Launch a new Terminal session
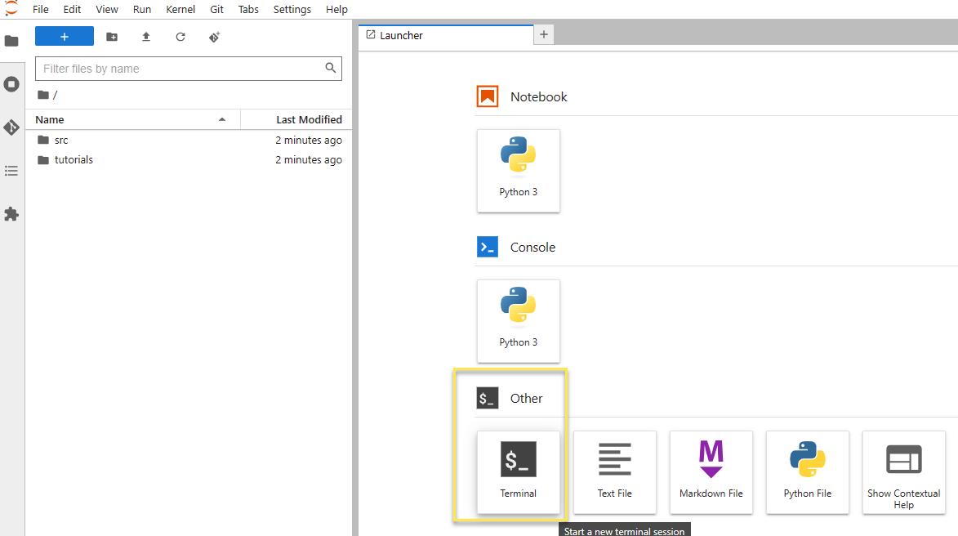The image size is (958, 536). click(x=518, y=471)
